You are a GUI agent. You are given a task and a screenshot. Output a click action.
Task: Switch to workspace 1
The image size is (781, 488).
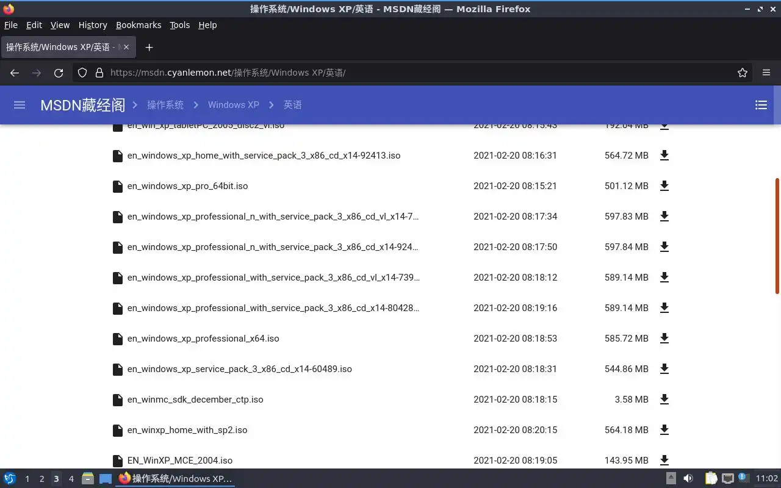27,479
